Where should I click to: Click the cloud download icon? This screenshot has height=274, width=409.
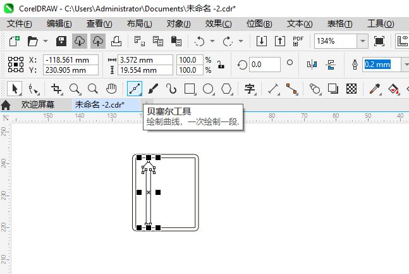click(x=80, y=41)
